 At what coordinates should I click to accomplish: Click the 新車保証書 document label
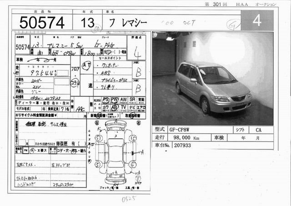pos(98,116)
